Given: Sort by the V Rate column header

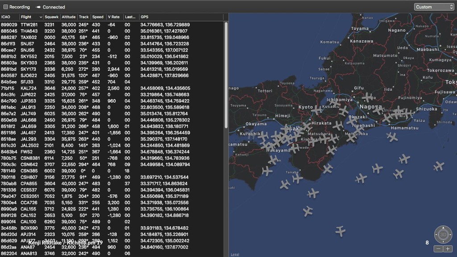Looking at the screenshot, I should coord(114,17).
